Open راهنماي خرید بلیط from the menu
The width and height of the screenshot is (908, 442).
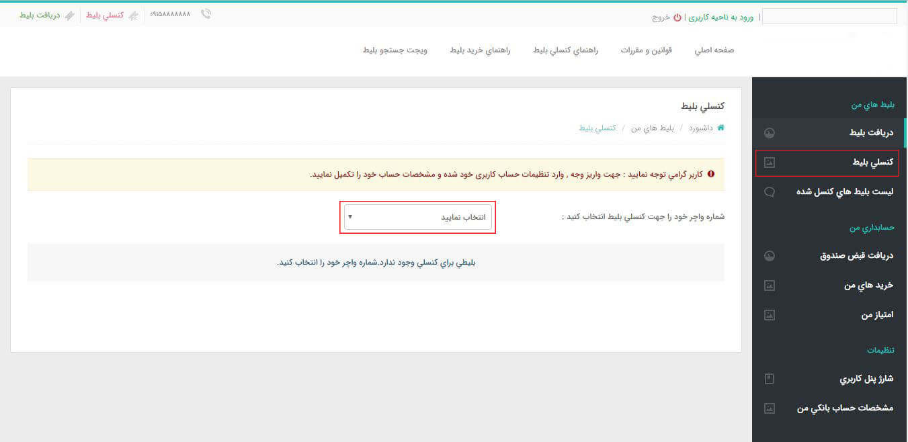pos(479,50)
